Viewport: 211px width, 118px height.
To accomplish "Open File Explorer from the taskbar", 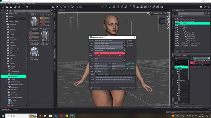I will 45,116.
